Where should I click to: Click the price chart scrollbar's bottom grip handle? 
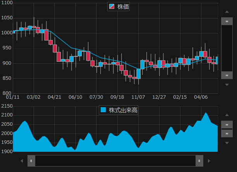click(x=227, y=75)
